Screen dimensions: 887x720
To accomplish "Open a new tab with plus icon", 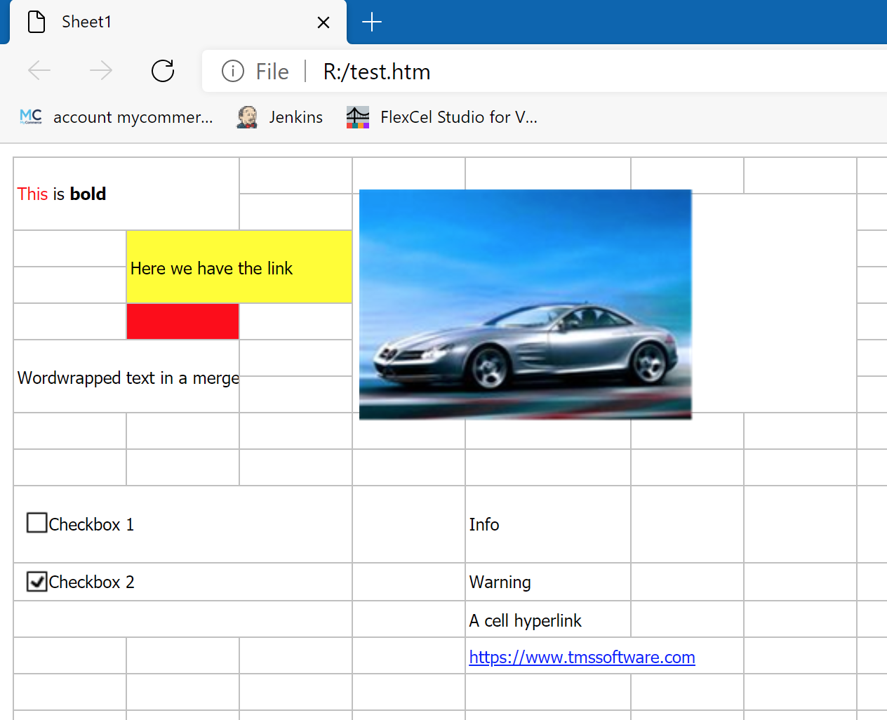I will click(371, 22).
